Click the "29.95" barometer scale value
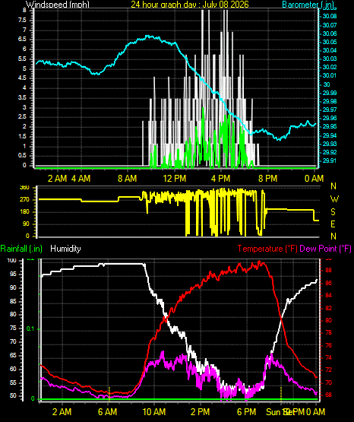This screenshot has width=354, height=422. [330, 126]
